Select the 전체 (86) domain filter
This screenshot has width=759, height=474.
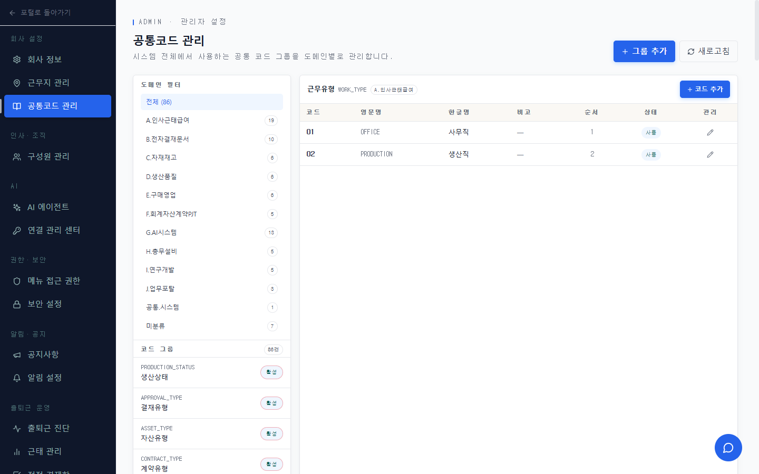click(212, 102)
